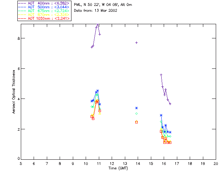222x177 pixels.
Task: Click the red dashed line legend sample
Action: click(22, 18)
